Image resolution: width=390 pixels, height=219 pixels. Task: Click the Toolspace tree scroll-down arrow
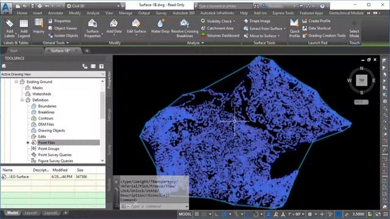102,161
